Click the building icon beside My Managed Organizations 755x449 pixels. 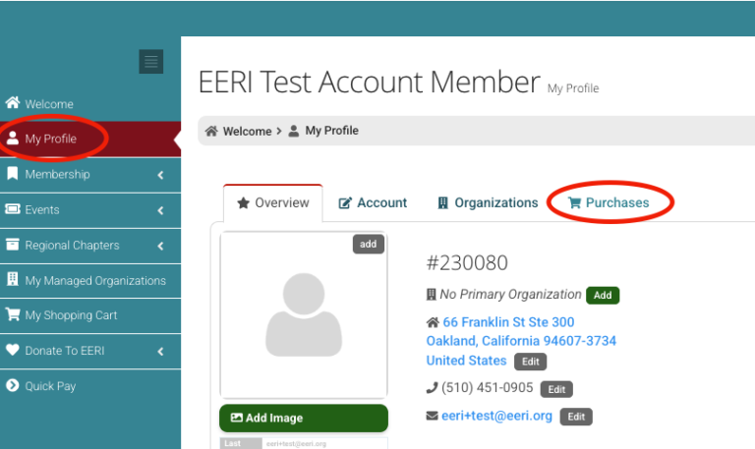[x=13, y=280]
